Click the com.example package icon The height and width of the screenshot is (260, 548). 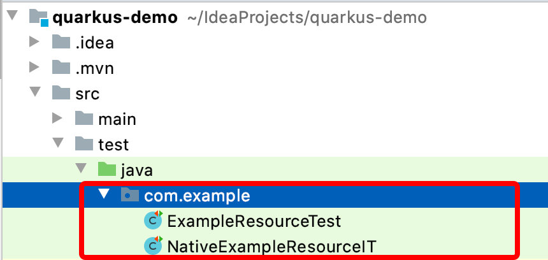[x=130, y=194]
